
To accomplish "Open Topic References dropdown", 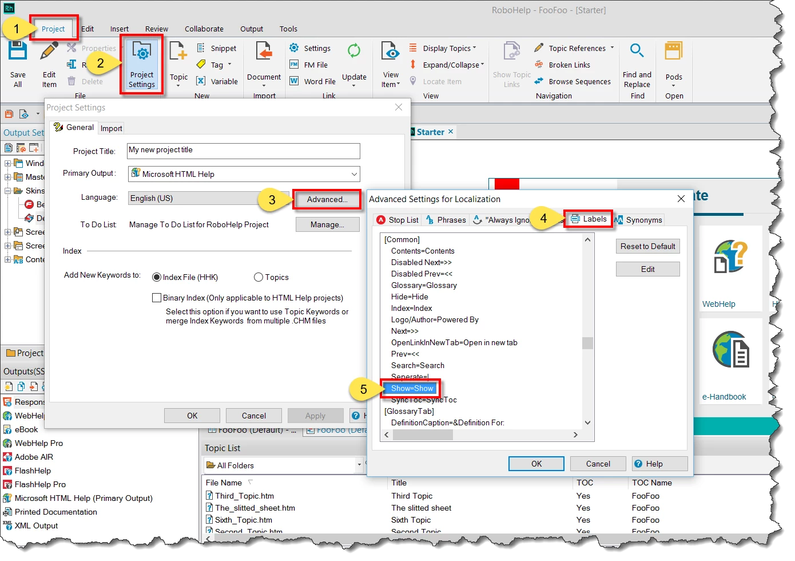I will click(612, 48).
